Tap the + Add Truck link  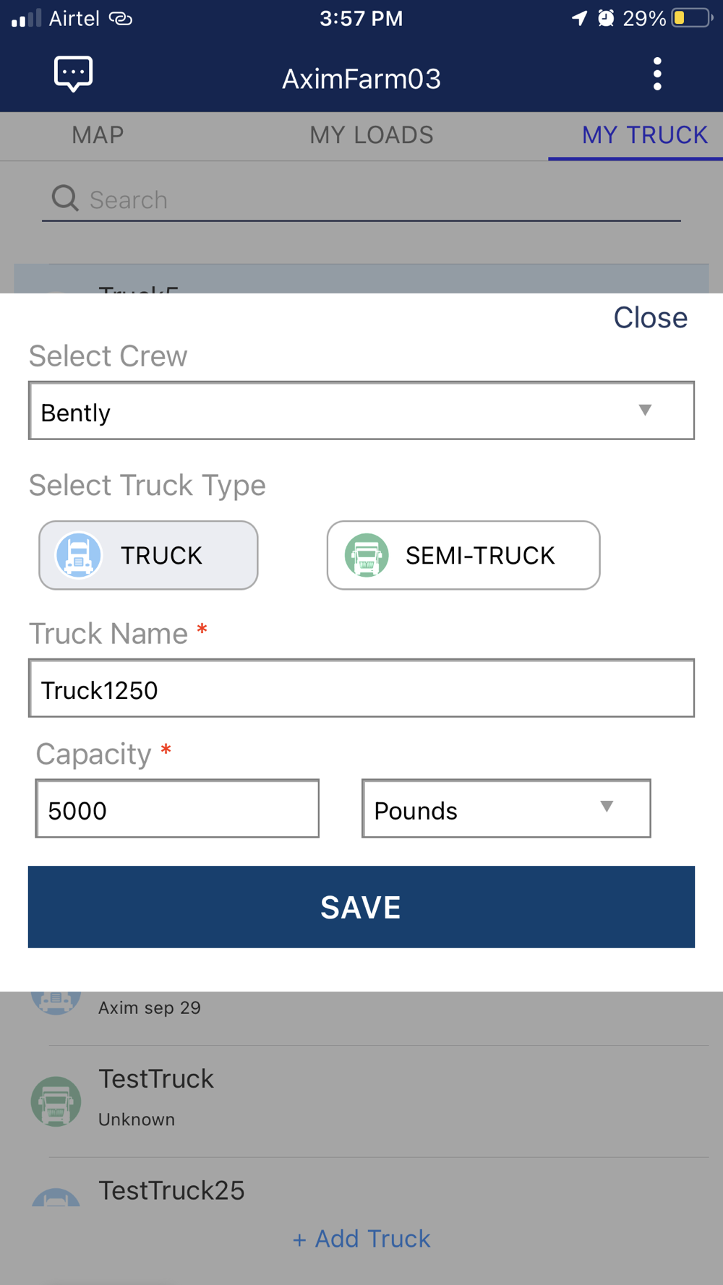point(361,1239)
